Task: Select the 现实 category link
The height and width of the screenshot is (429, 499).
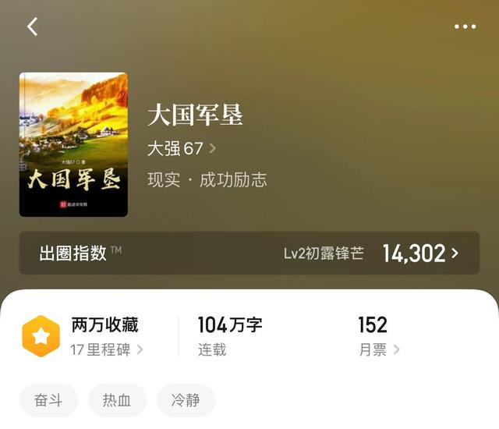Action: pos(164,179)
